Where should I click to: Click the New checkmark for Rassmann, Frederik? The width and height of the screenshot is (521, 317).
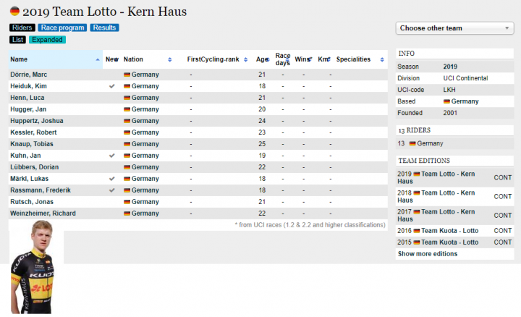112,190
